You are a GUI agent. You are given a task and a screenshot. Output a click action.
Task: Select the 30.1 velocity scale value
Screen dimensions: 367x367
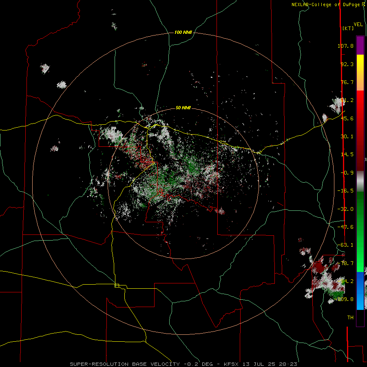tap(347, 137)
